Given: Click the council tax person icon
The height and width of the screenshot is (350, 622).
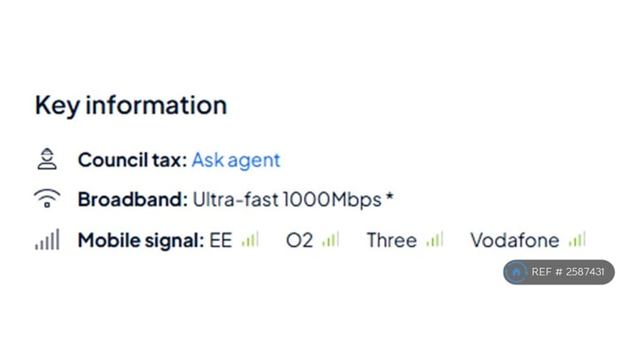Looking at the screenshot, I should [47, 159].
